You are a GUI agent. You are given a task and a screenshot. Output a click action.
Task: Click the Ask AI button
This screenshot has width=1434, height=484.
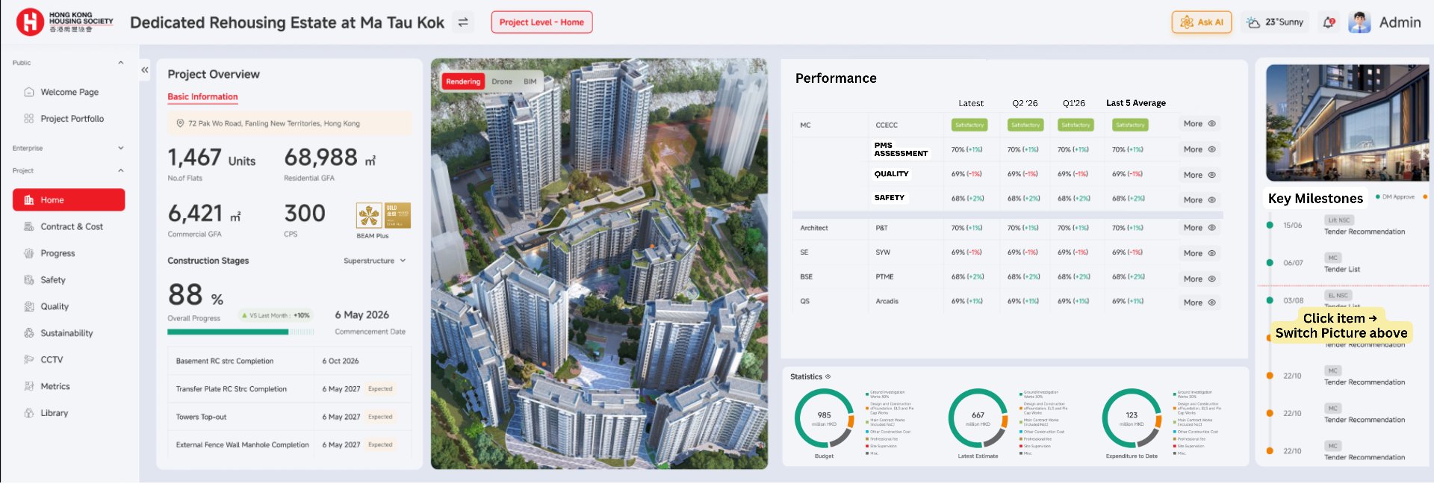1202,22
